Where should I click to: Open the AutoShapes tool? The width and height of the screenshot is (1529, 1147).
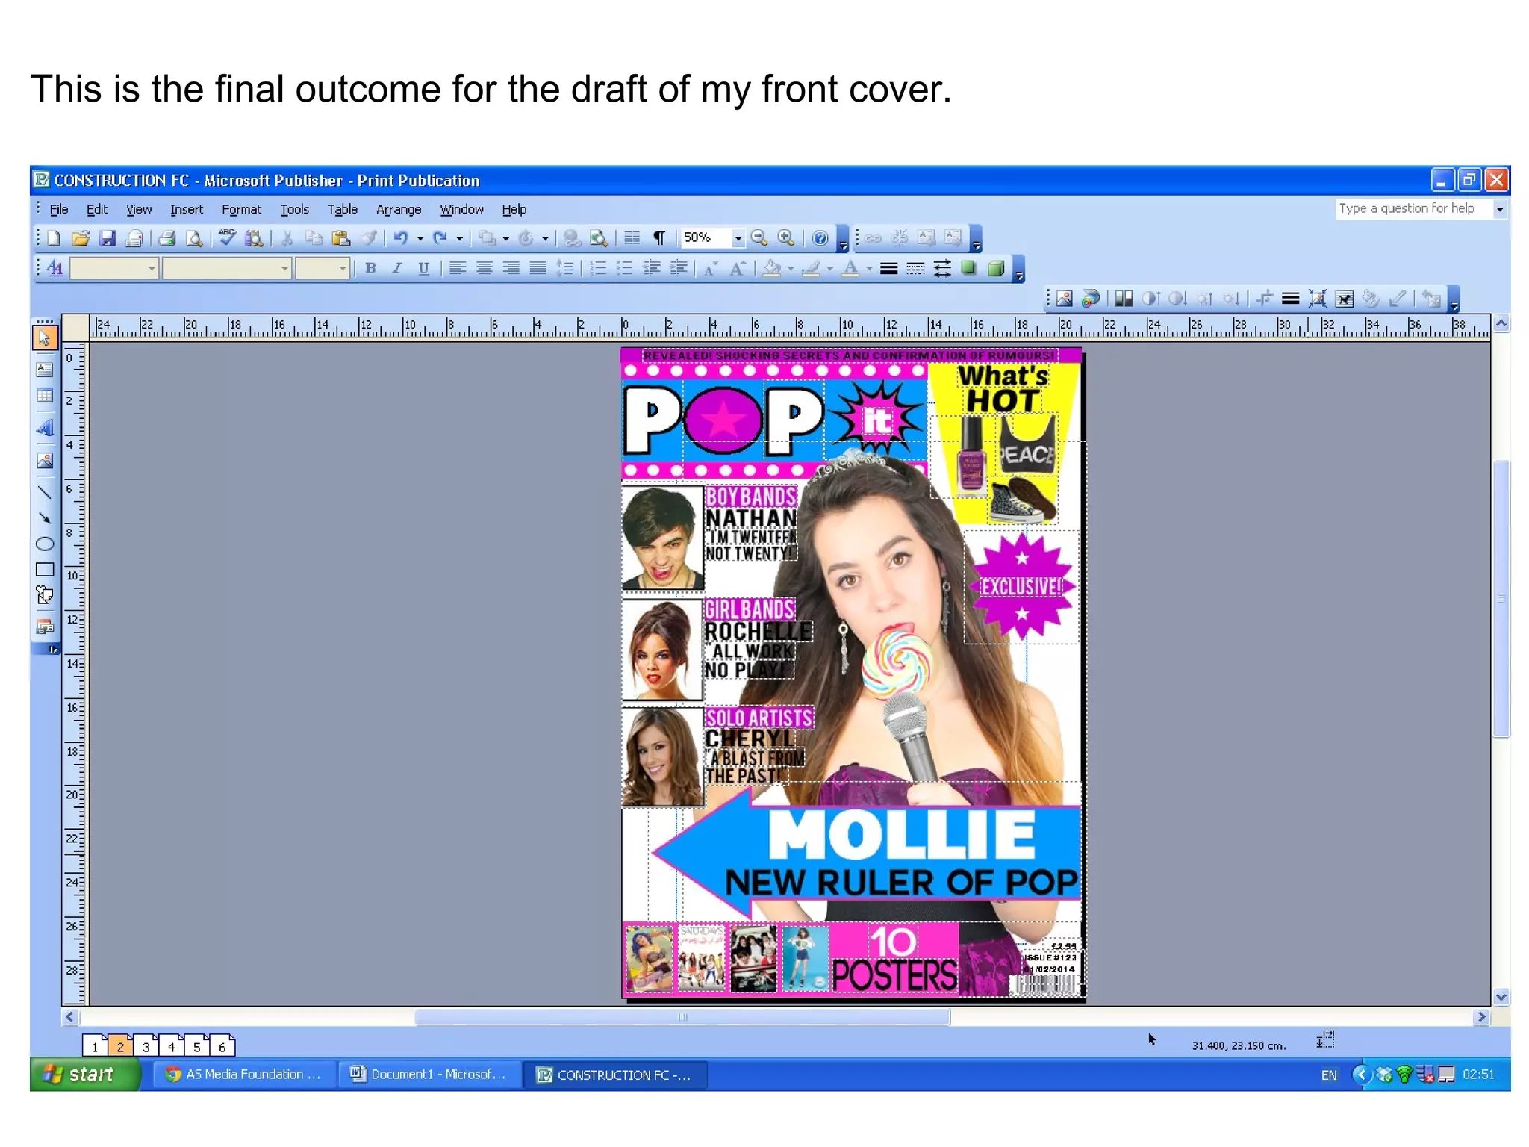click(x=45, y=595)
